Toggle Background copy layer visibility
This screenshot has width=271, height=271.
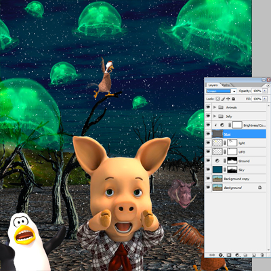pyautogui.click(x=208, y=178)
